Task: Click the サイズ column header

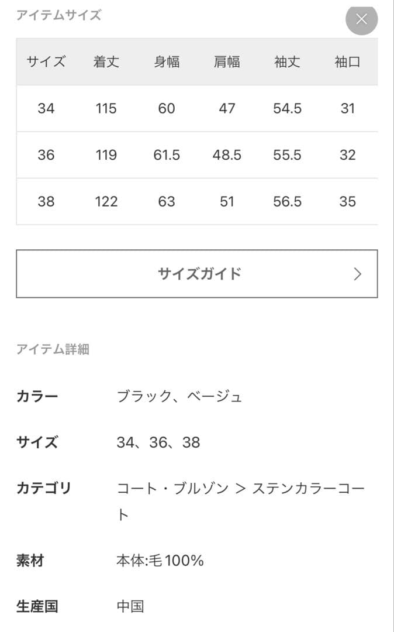Action: tap(46, 62)
